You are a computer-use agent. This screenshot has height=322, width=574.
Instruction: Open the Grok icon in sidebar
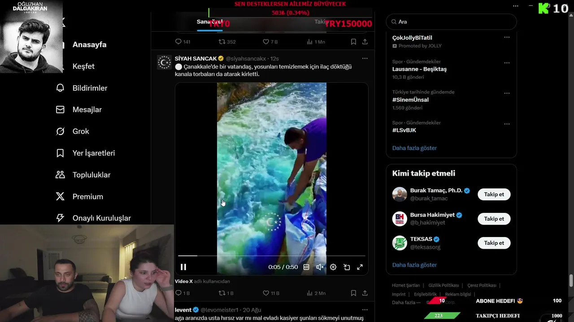(x=60, y=131)
